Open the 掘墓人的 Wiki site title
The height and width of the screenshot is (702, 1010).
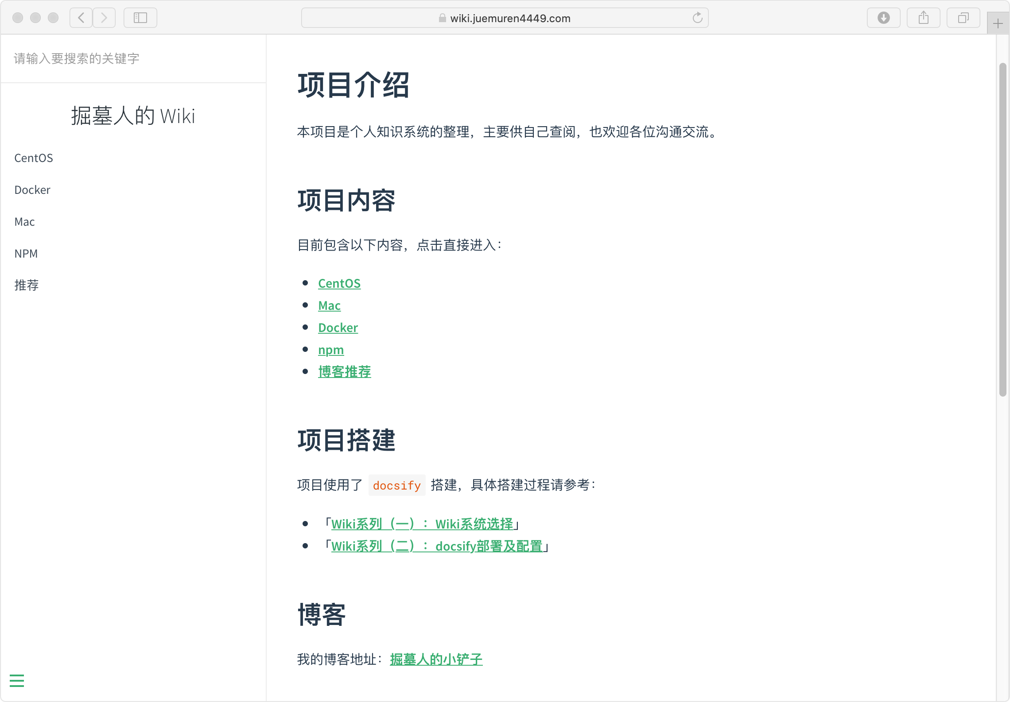pyautogui.click(x=133, y=116)
